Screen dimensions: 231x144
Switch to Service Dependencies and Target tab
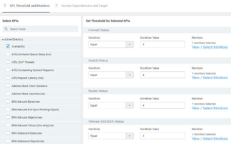point(84,6)
